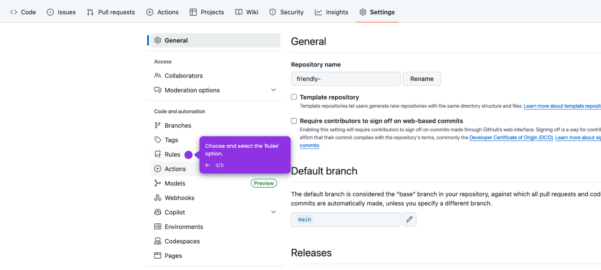This screenshot has height=270, width=601.
Task: Click the Models icon in the sidebar
Action: [158, 183]
